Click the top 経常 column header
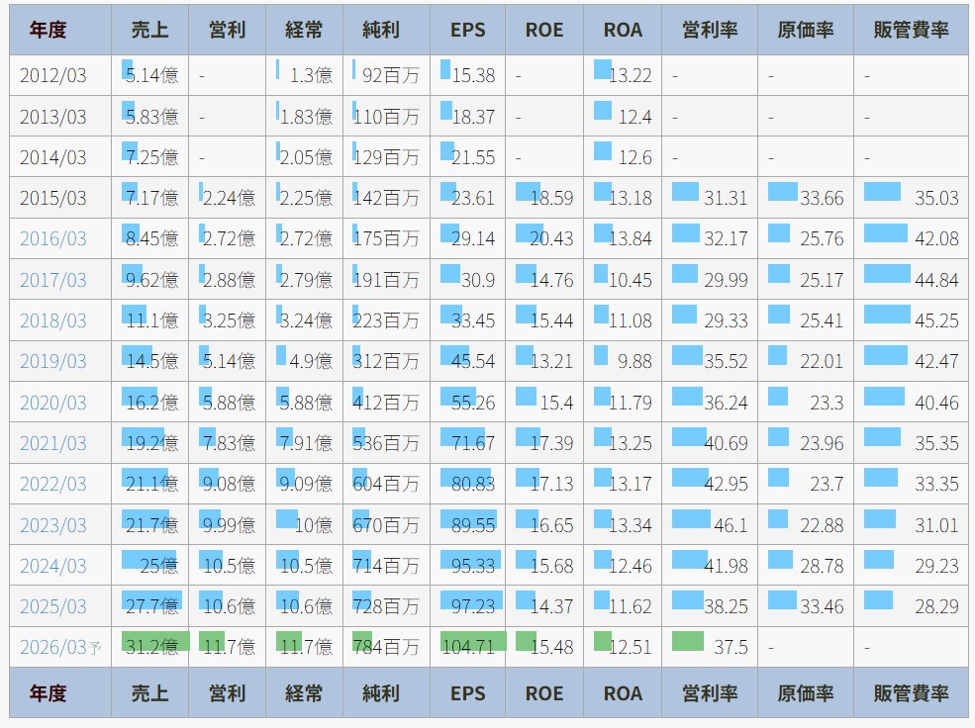This screenshot has width=975, height=728. (x=304, y=30)
